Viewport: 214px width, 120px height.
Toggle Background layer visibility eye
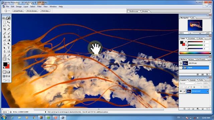[x=181, y=91]
